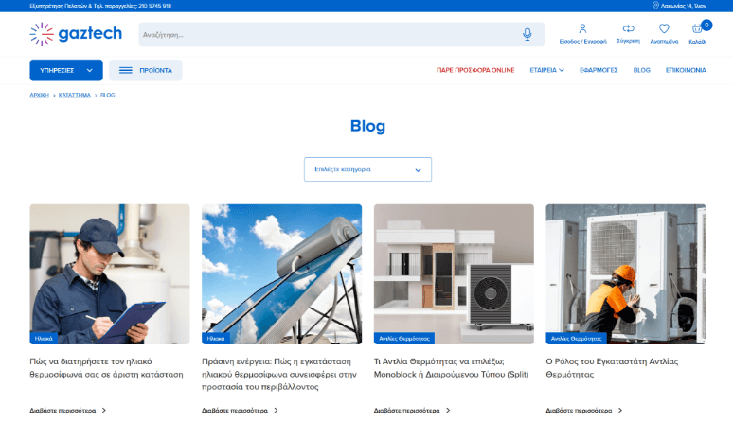Open the category selection dropdown
This screenshot has width=733, height=422.
pos(367,169)
